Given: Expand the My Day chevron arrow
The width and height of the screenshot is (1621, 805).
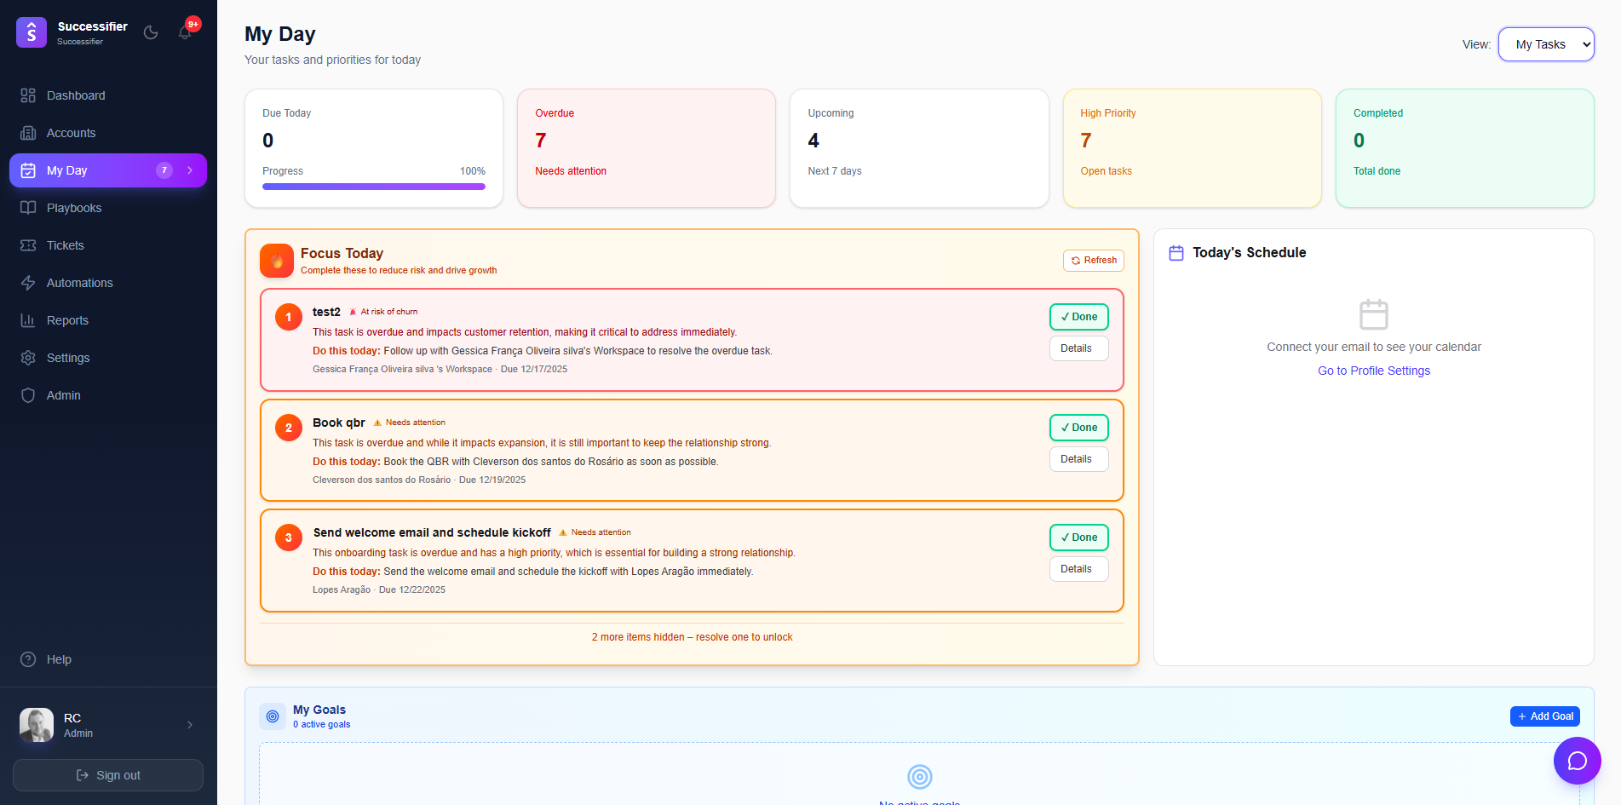Looking at the screenshot, I should click(x=190, y=170).
